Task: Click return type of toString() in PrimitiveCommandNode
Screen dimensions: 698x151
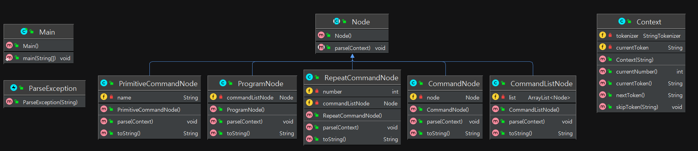Action: coord(191,133)
